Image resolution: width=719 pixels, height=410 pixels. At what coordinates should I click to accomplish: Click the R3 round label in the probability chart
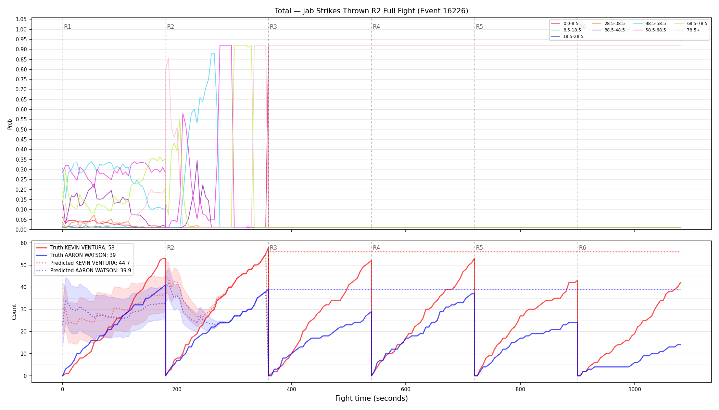(273, 27)
